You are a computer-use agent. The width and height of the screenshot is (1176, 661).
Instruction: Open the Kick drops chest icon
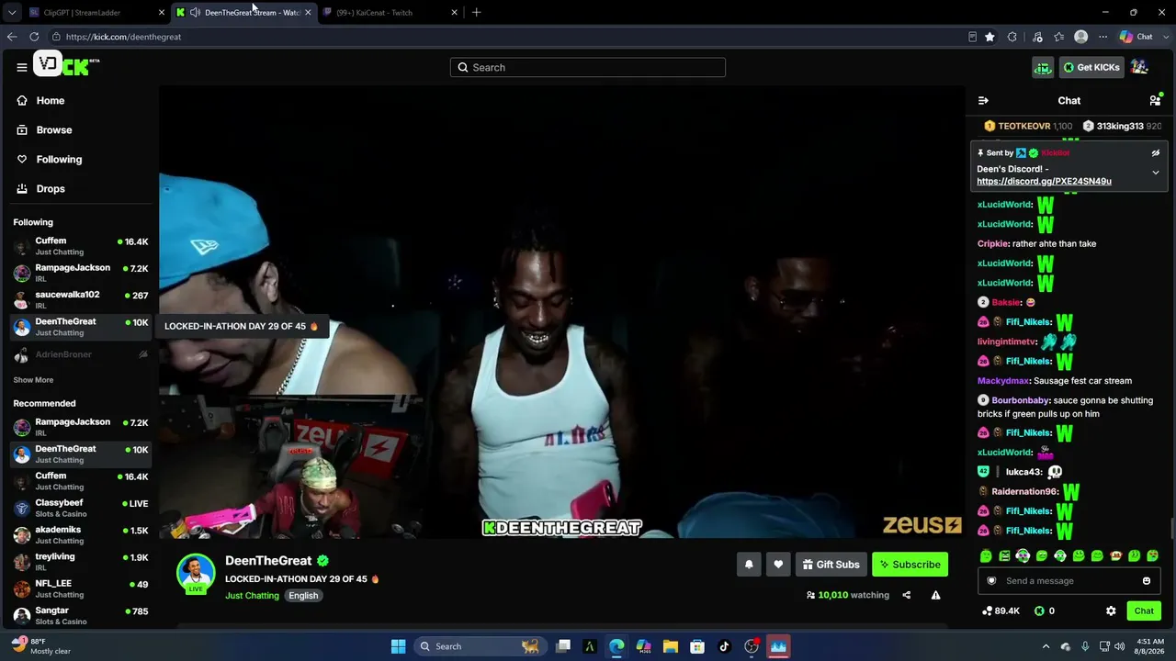click(1043, 67)
